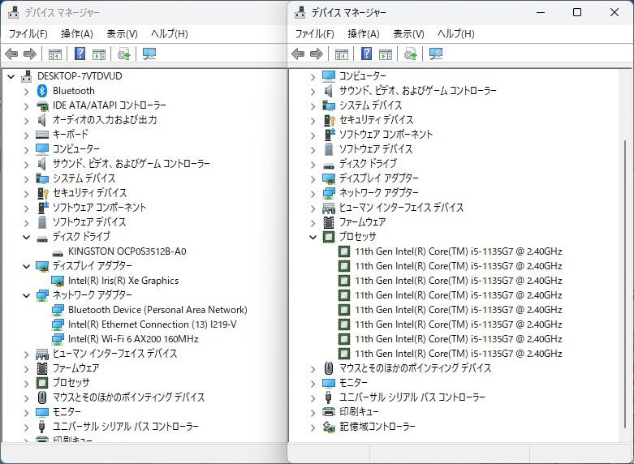This screenshot has width=634, height=464.
Task: Expand the 記憶域コントローラー node
Action: pyautogui.click(x=313, y=427)
